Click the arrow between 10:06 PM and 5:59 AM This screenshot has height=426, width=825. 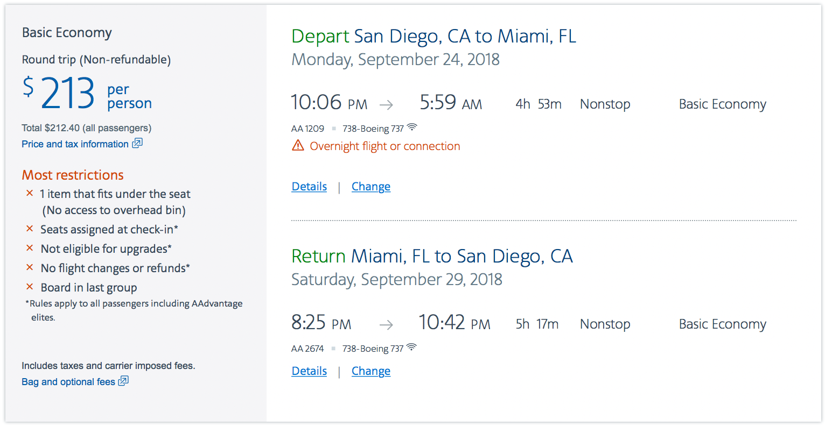[386, 105]
